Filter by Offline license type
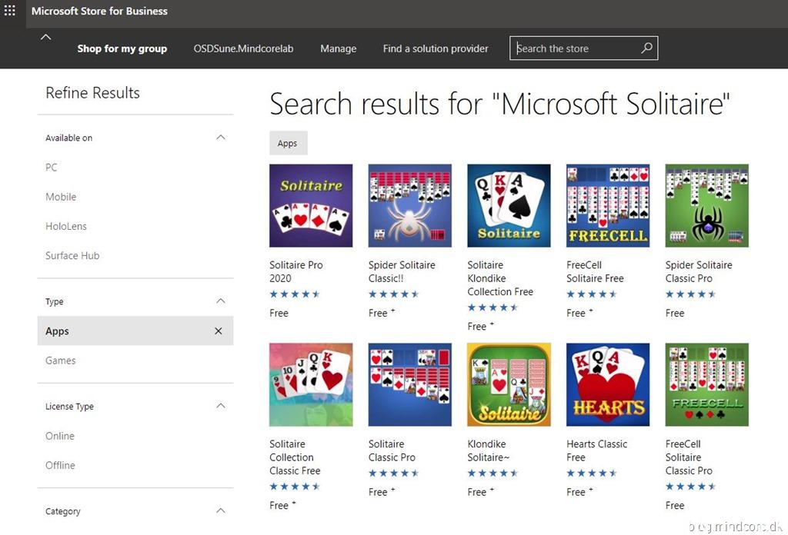Image resolution: width=788 pixels, height=535 pixels. pyautogui.click(x=60, y=465)
